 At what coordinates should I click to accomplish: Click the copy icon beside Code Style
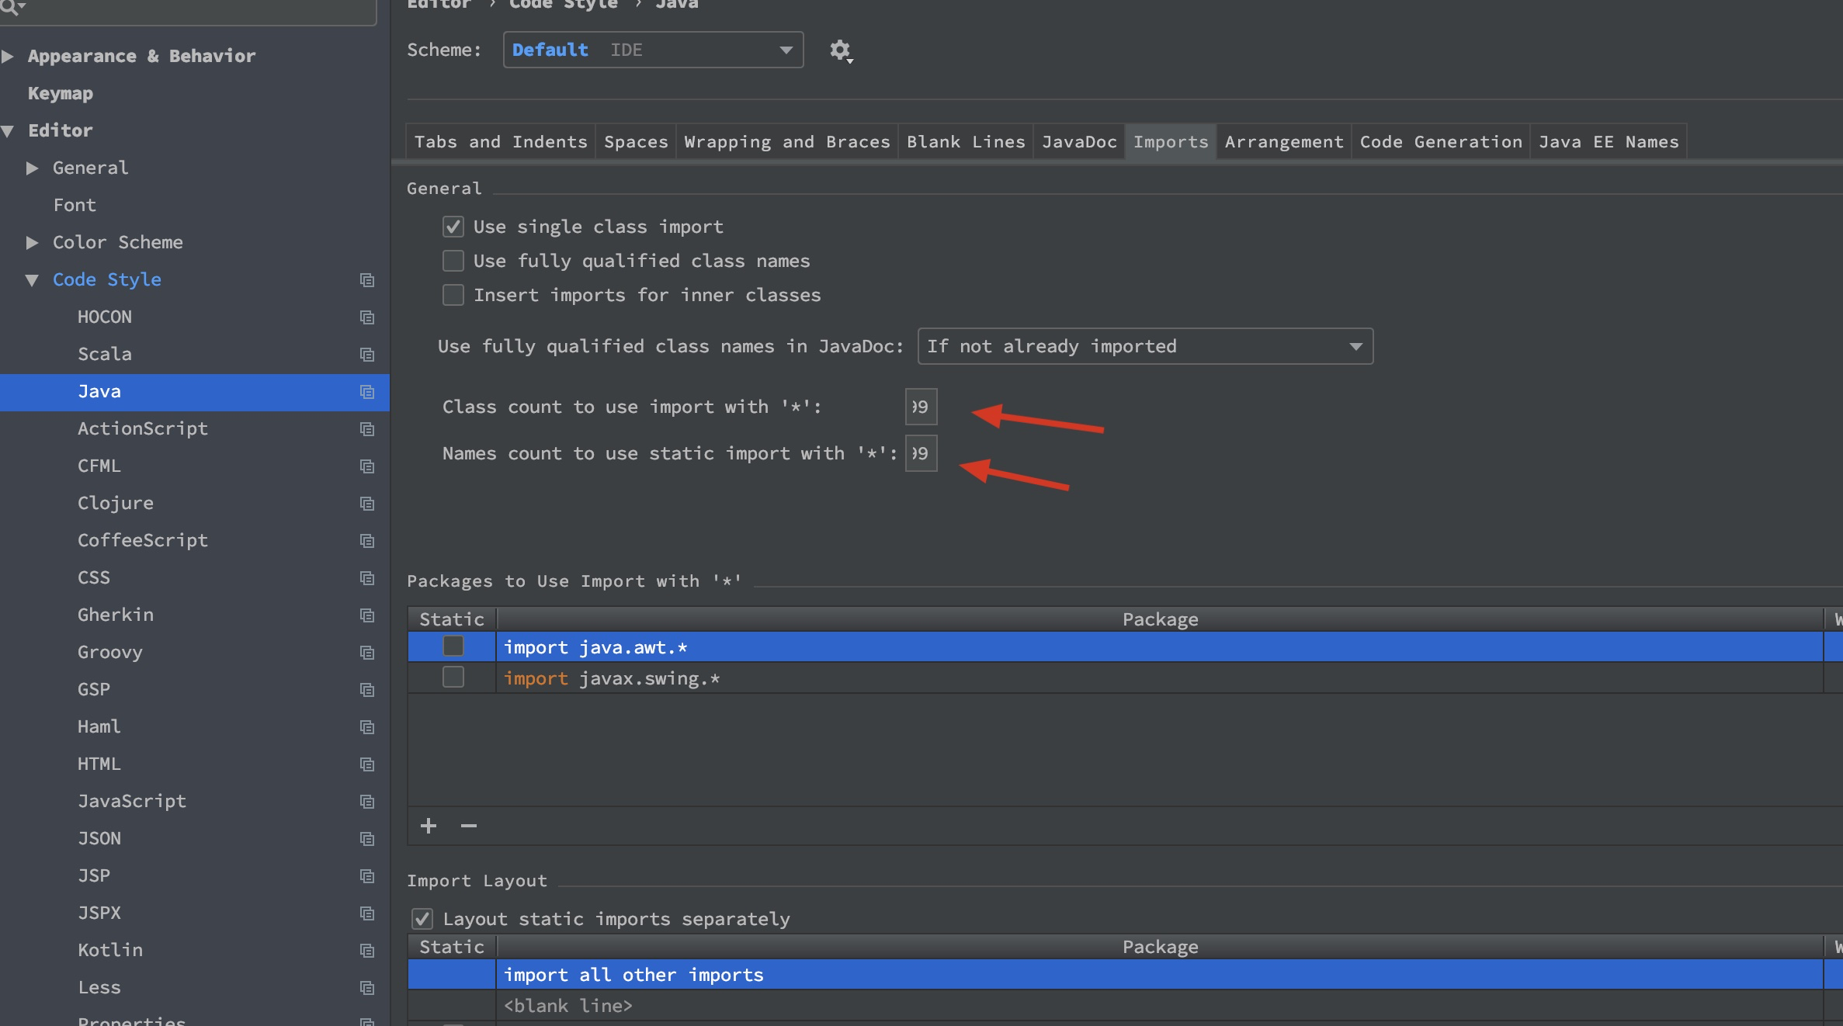point(367,280)
